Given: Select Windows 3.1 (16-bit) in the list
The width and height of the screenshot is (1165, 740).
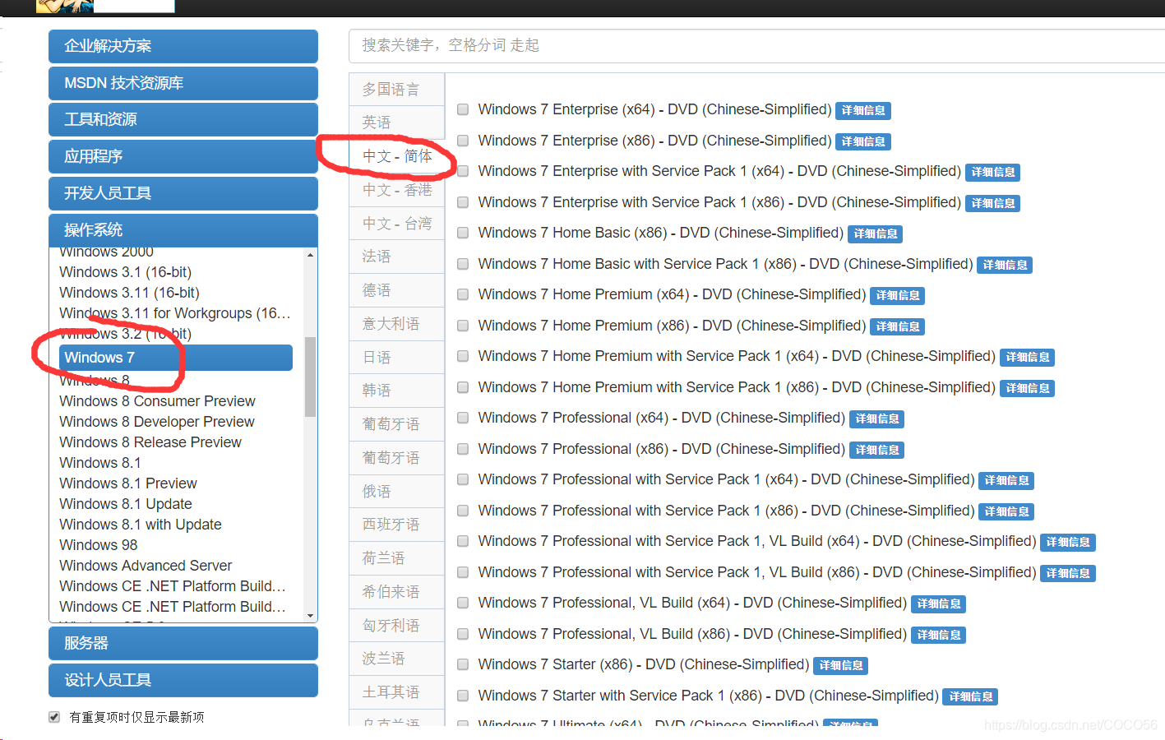Looking at the screenshot, I should [x=126, y=272].
